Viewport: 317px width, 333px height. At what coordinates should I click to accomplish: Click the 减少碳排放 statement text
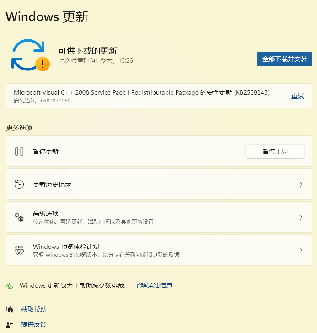coord(74,285)
